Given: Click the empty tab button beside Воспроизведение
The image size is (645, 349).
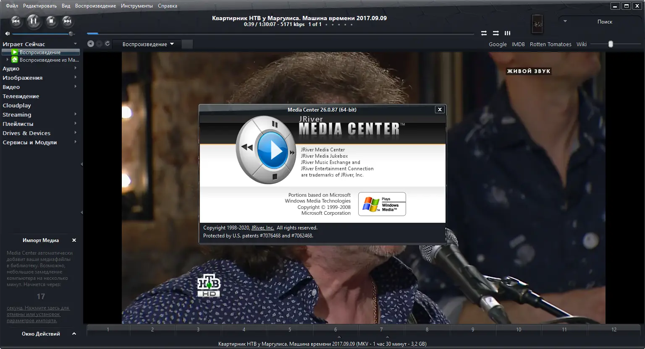Looking at the screenshot, I should pyautogui.click(x=187, y=44).
